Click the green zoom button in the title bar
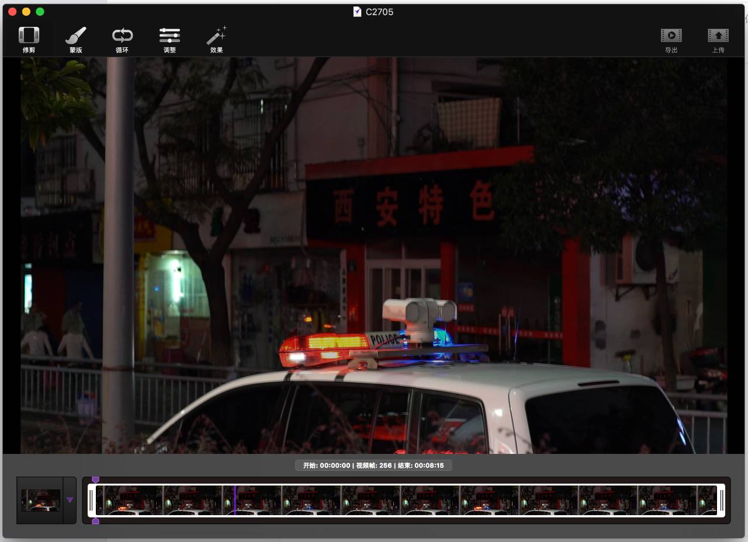Viewport: 748px width, 542px height. click(40, 11)
